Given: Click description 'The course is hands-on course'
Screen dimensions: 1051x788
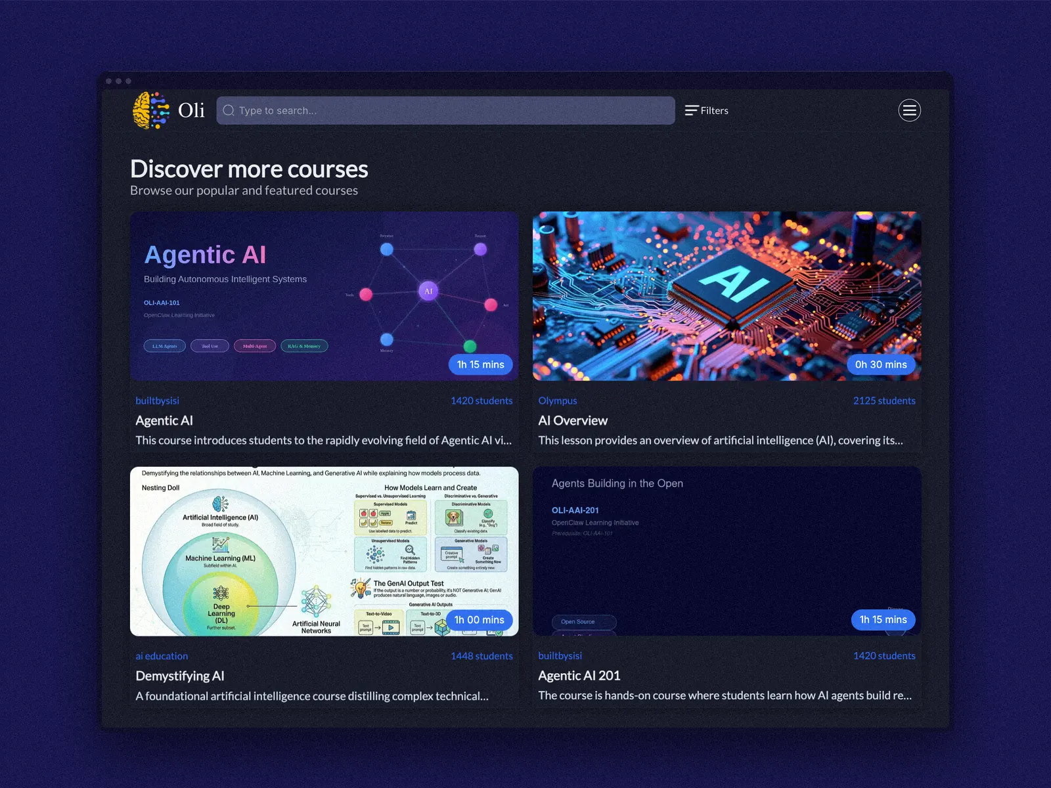Looking at the screenshot, I should (x=725, y=695).
